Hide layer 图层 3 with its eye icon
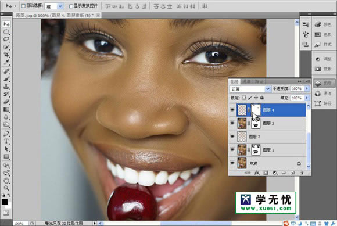The width and height of the screenshot is (337, 226). coord(232,123)
